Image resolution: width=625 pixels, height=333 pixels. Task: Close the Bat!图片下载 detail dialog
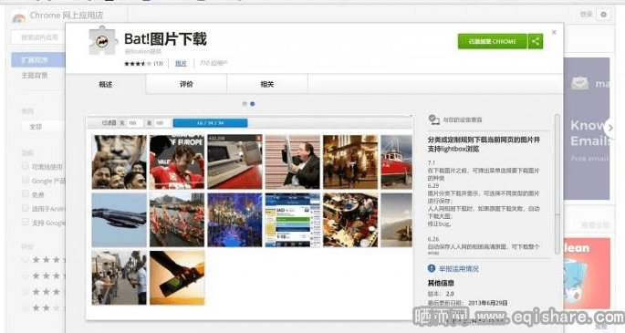554,32
